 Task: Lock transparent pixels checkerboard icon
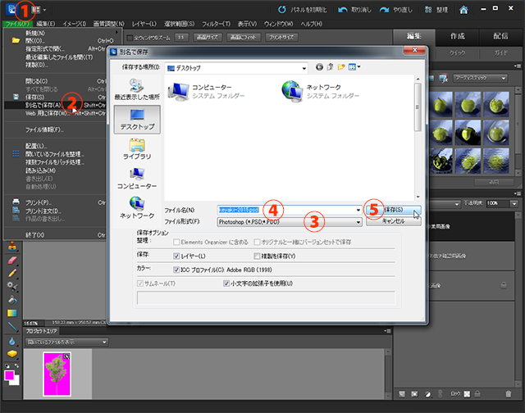[467, 394]
